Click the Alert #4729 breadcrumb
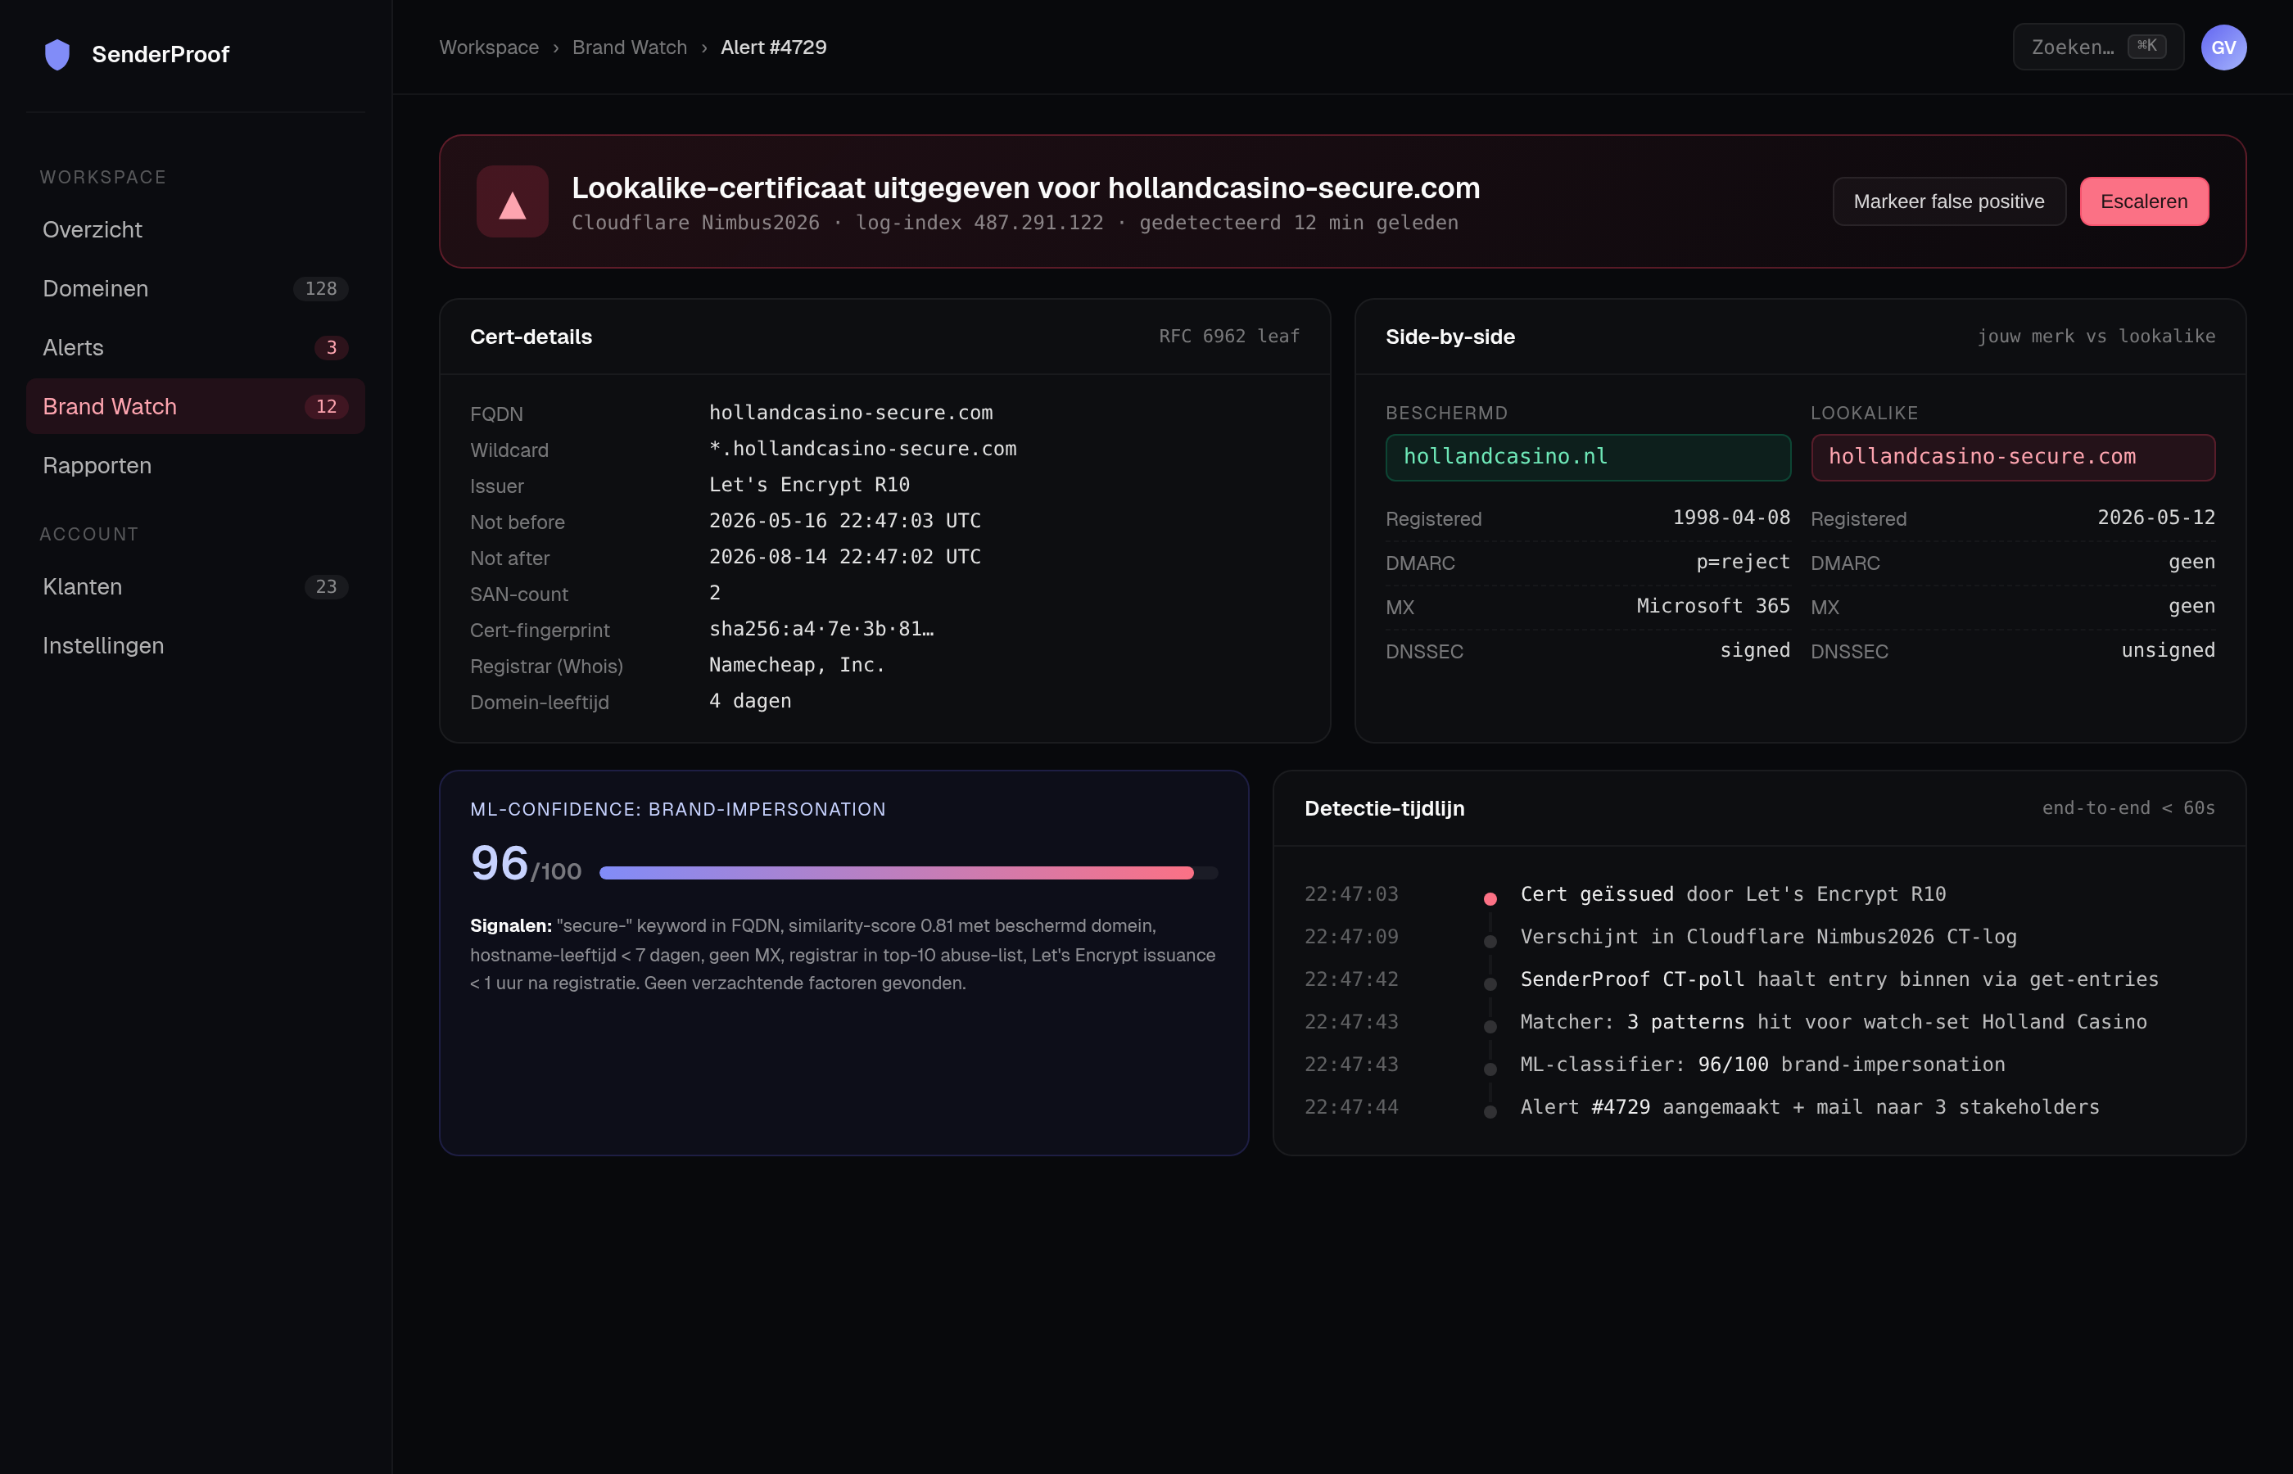The height and width of the screenshot is (1474, 2293). 773,47
